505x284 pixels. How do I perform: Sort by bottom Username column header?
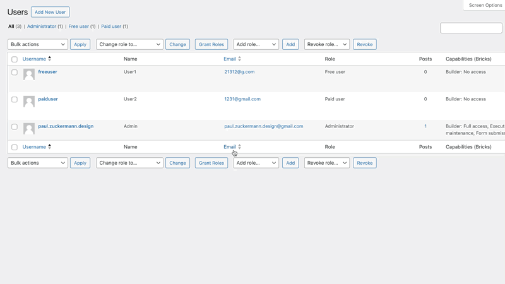(34, 147)
